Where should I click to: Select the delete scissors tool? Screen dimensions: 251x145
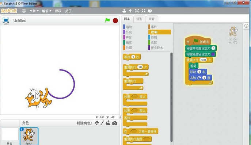point(131,11)
